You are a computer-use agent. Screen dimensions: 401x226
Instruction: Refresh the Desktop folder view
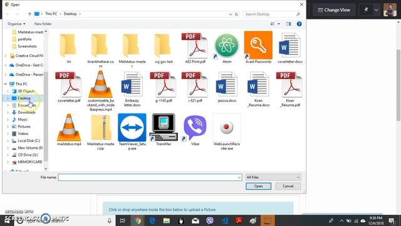click(x=237, y=14)
